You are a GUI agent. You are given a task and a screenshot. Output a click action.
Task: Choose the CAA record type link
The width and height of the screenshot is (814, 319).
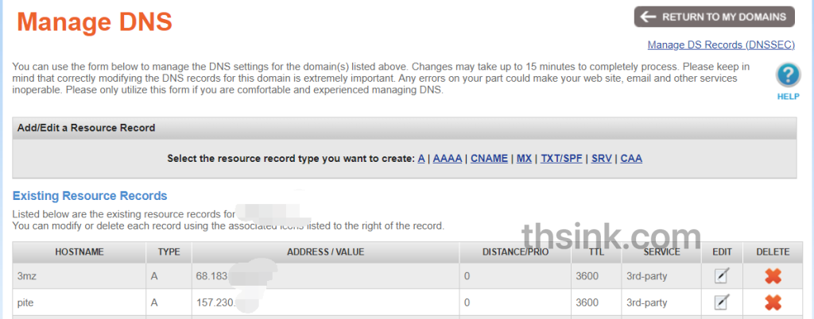(x=631, y=159)
